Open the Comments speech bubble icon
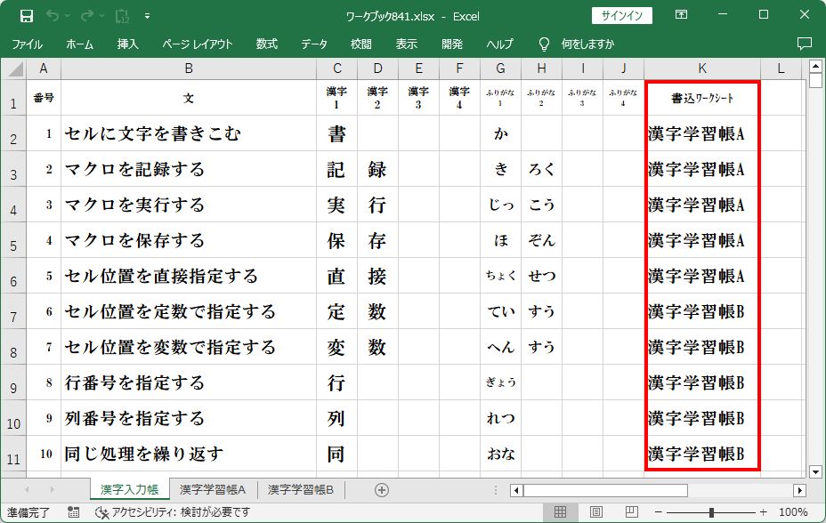The width and height of the screenshot is (826, 523). tap(805, 44)
